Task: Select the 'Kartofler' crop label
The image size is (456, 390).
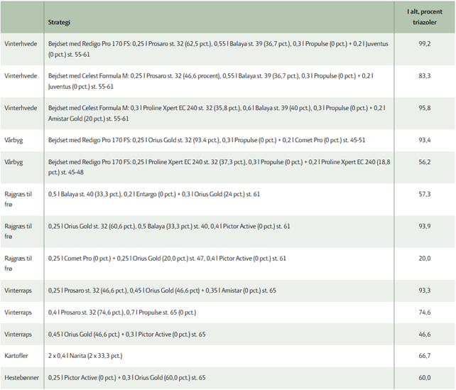Action: coord(16,356)
